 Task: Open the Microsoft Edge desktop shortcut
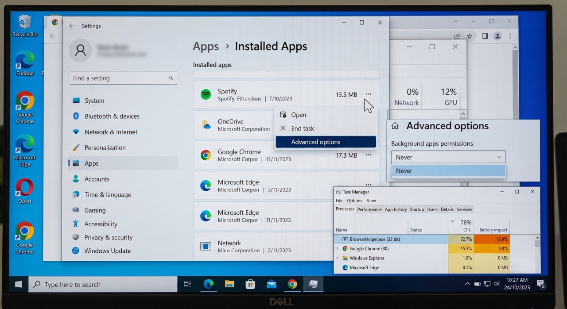pyautogui.click(x=25, y=151)
